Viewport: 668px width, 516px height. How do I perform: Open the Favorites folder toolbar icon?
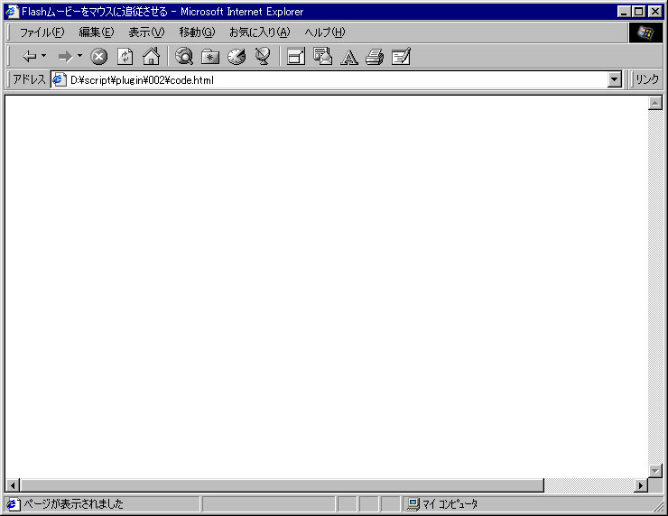pyautogui.click(x=210, y=56)
